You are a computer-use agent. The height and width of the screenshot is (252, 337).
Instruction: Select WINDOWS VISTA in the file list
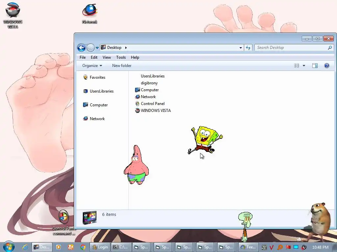156,110
